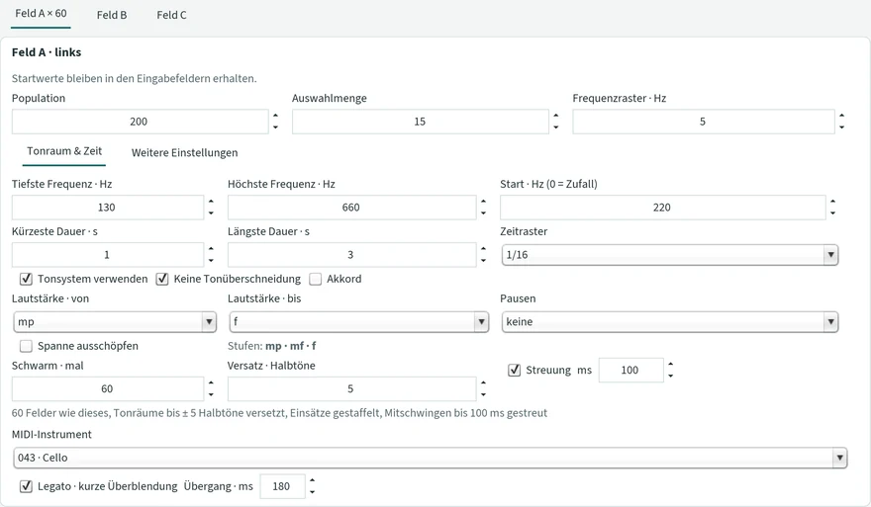Increase Übergang ms with up arrow
This screenshot has height=507, width=871.
[312, 480]
